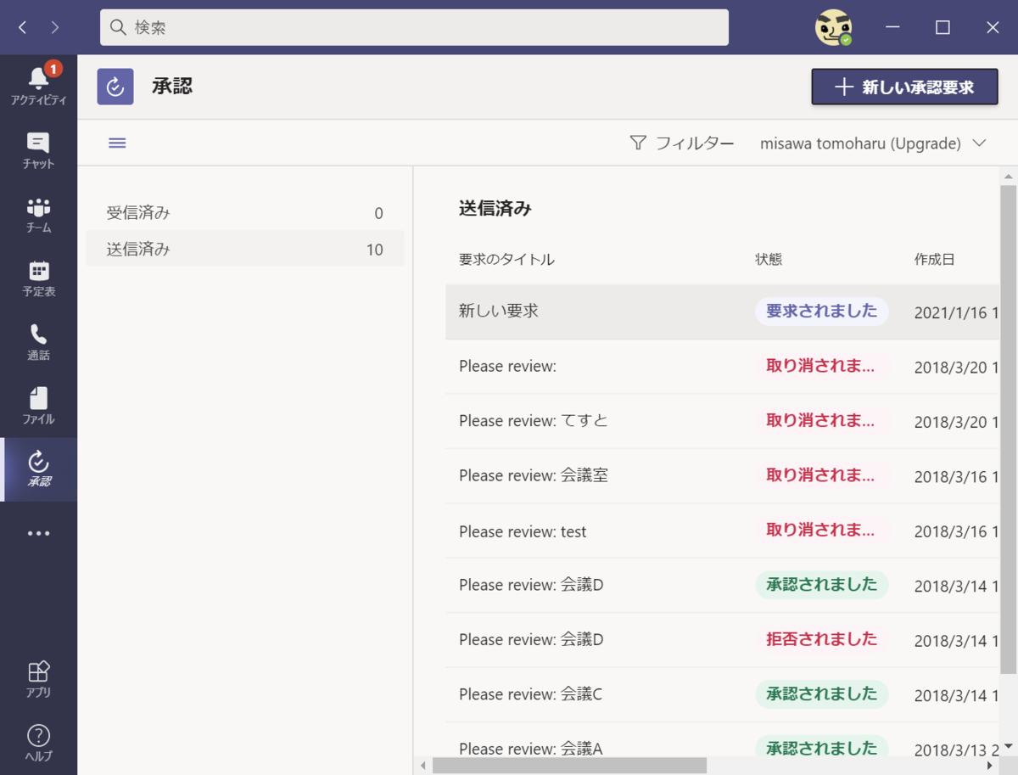This screenshot has width=1018, height=775.
Task: Open the Activity feed with notification badge
Action: tap(38, 85)
